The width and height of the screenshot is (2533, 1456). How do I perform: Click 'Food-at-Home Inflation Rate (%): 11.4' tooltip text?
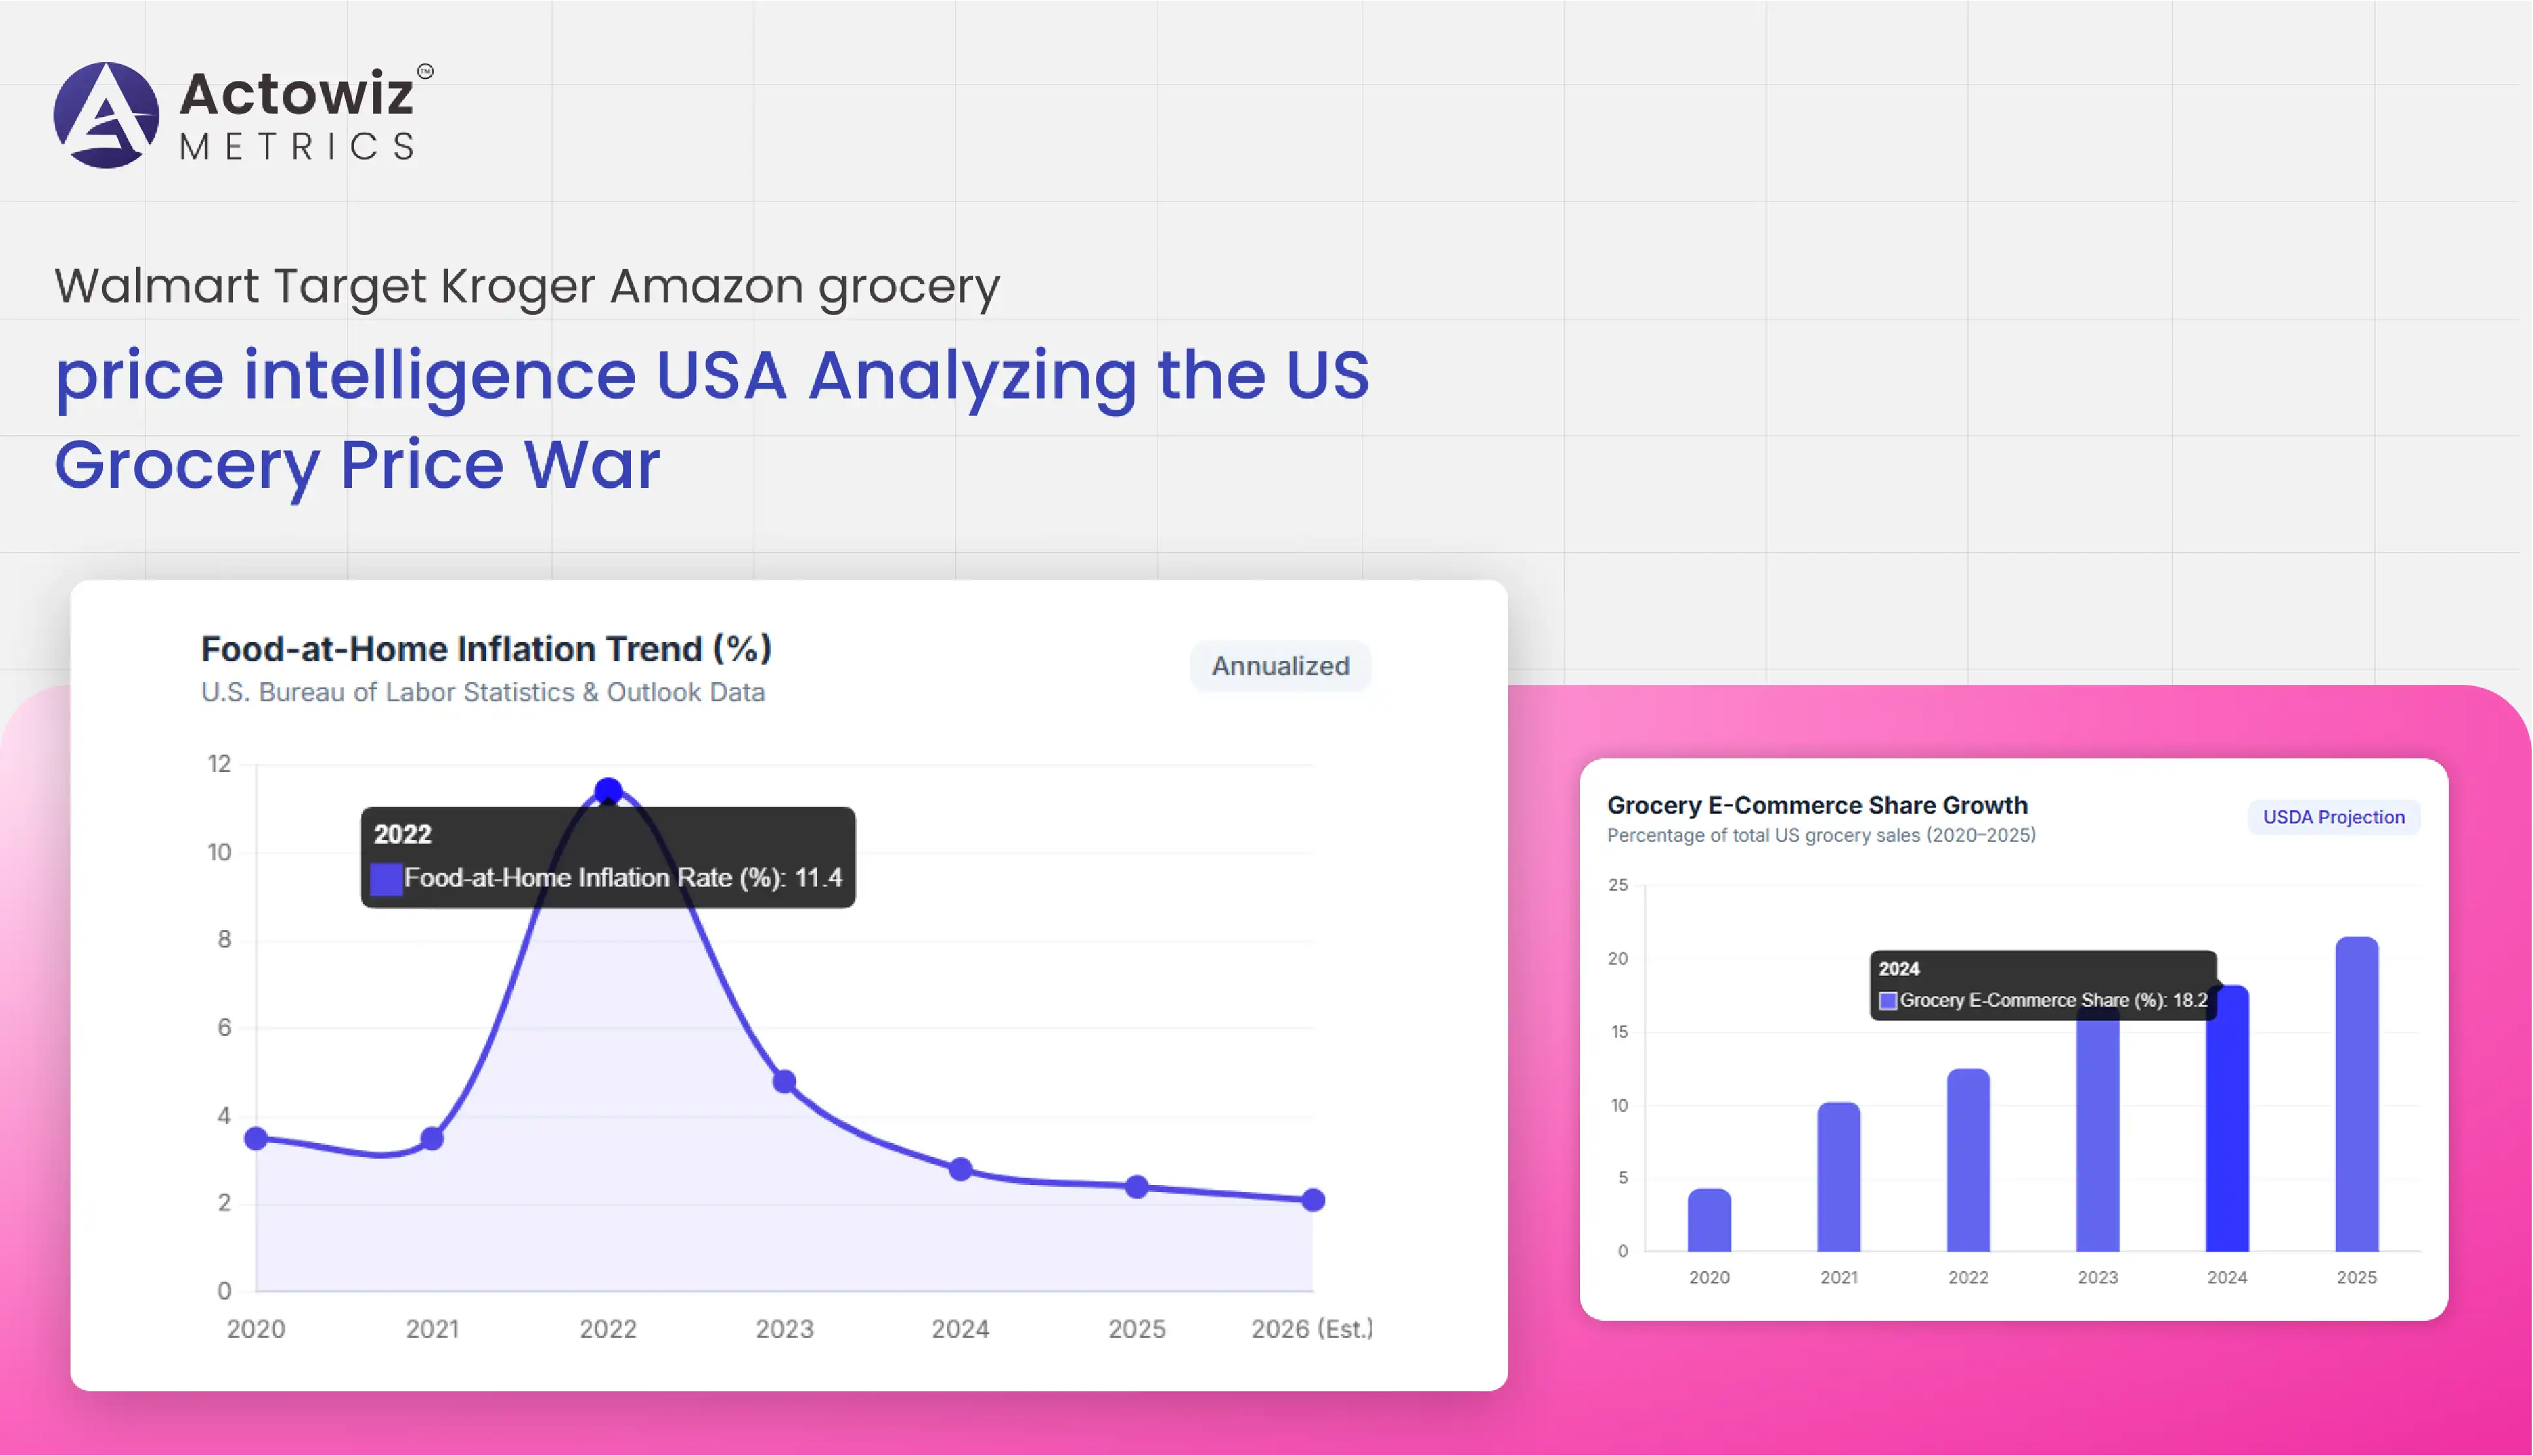(x=622, y=878)
